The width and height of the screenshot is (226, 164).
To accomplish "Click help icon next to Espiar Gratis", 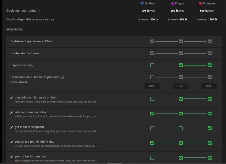I will (x=32, y=66).
